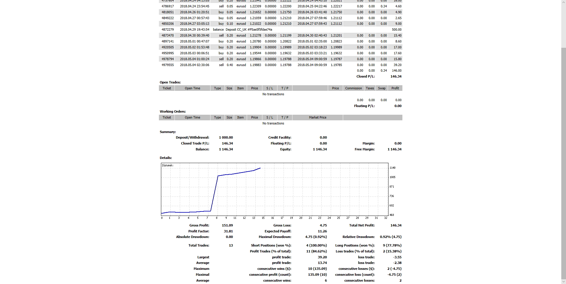Click the average profit trade value 13.74
This screenshot has width=566, height=284.
point(323,263)
